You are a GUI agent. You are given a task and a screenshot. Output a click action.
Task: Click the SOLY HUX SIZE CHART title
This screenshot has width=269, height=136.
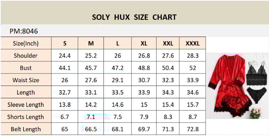click(134, 17)
